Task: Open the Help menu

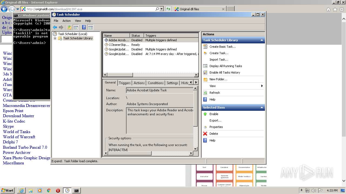Action: [x=88, y=21]
